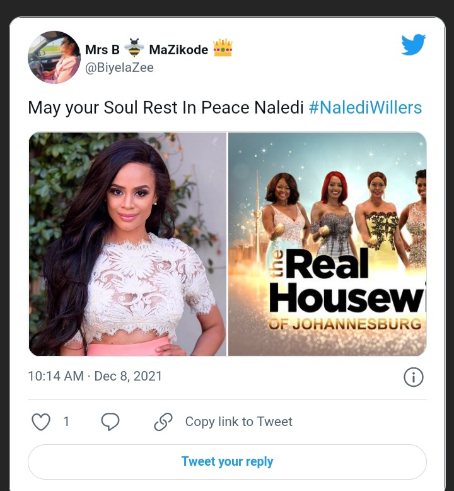The height and width of the screenshot is (491, 454).
Task: Click the like count number 1
Action: click(66, 422)
